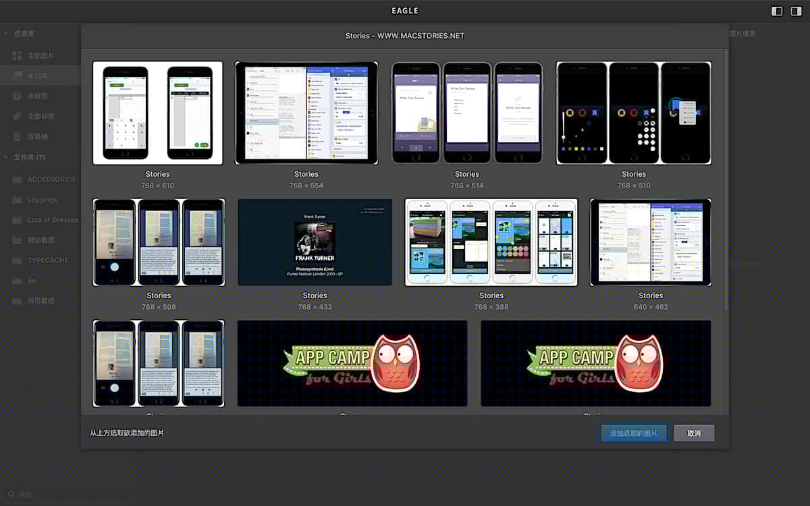Screen dimensions: 810x506
Task: Click the '768 × 514' dimension text
Action: tap(467, 186)
